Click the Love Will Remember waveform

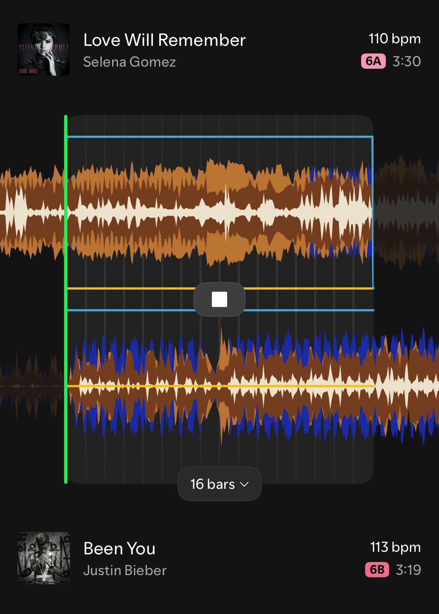pyautogui.click(x=219, y=213)
